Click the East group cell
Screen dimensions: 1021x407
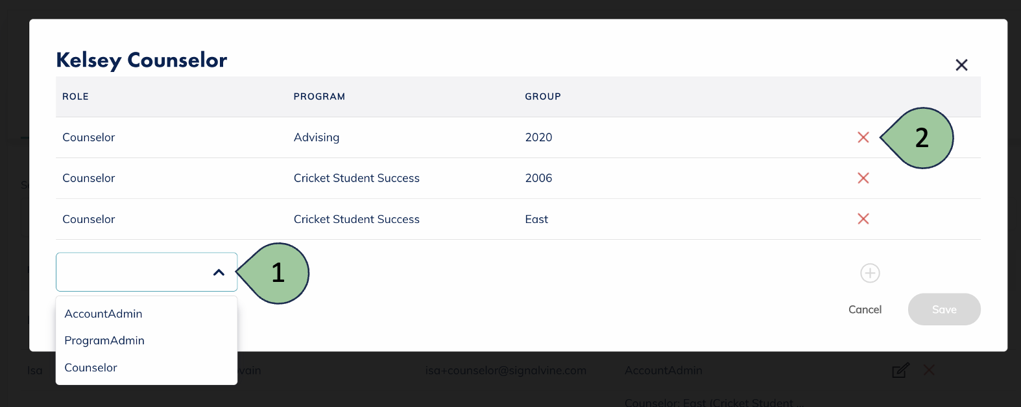pyautogui.click(x=536, y=219)
